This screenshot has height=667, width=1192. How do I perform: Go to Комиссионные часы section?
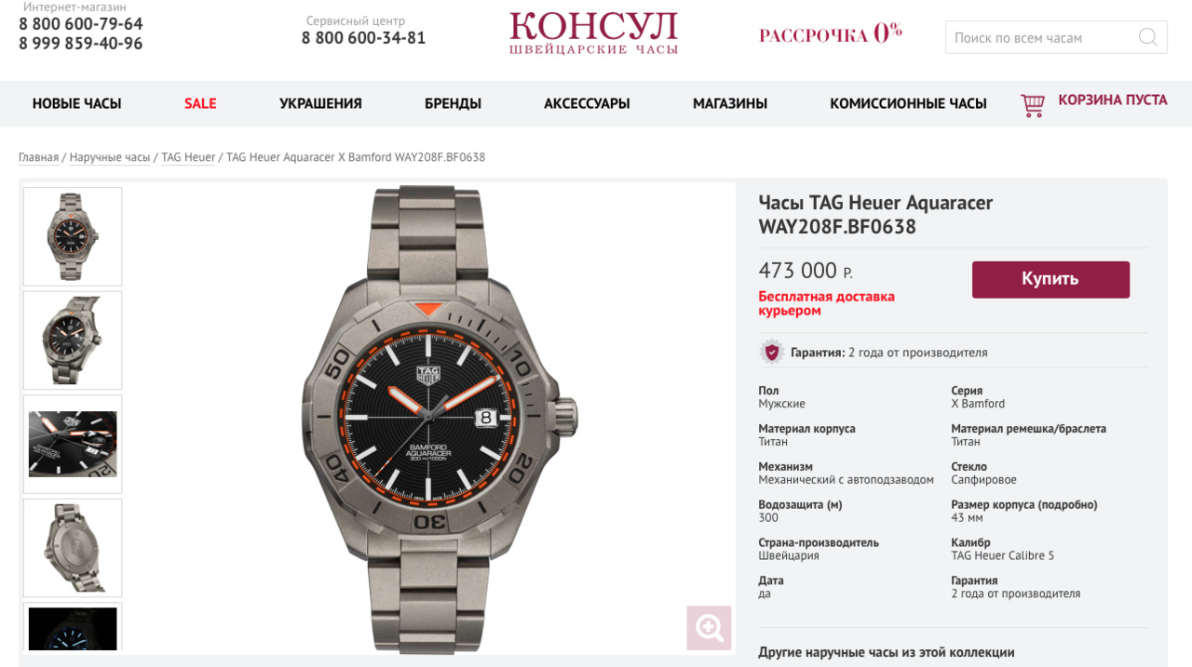[908, 103]
